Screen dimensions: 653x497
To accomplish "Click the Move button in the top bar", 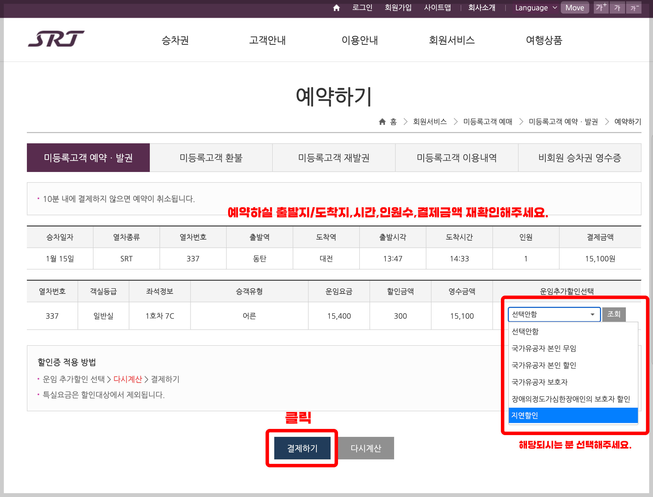I will pos(575,8).
